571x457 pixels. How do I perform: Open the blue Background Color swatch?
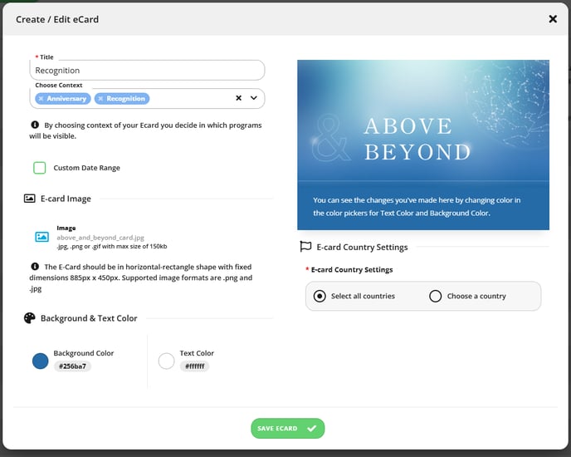[40, 361]
